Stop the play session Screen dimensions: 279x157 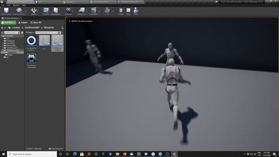click(128, 11)
